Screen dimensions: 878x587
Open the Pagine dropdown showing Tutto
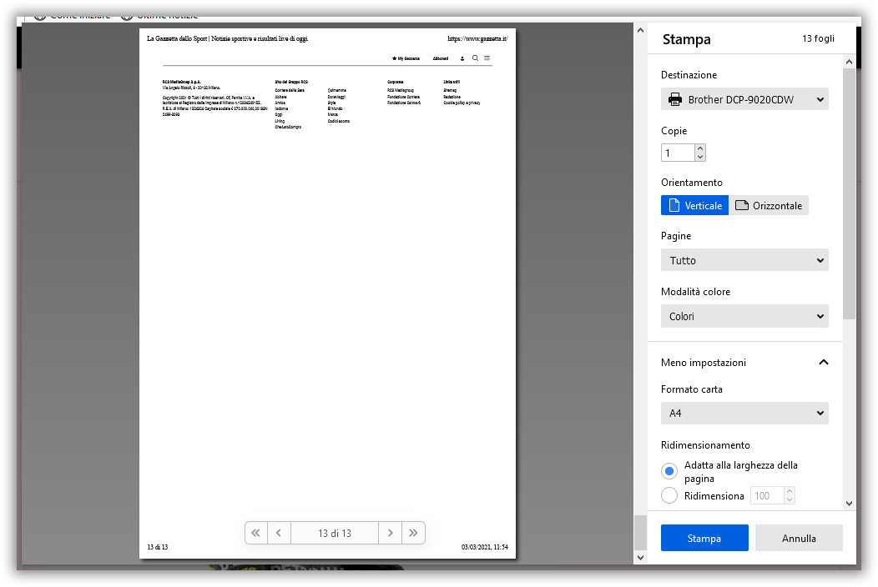pyautogui.click(x=744, y=260)
